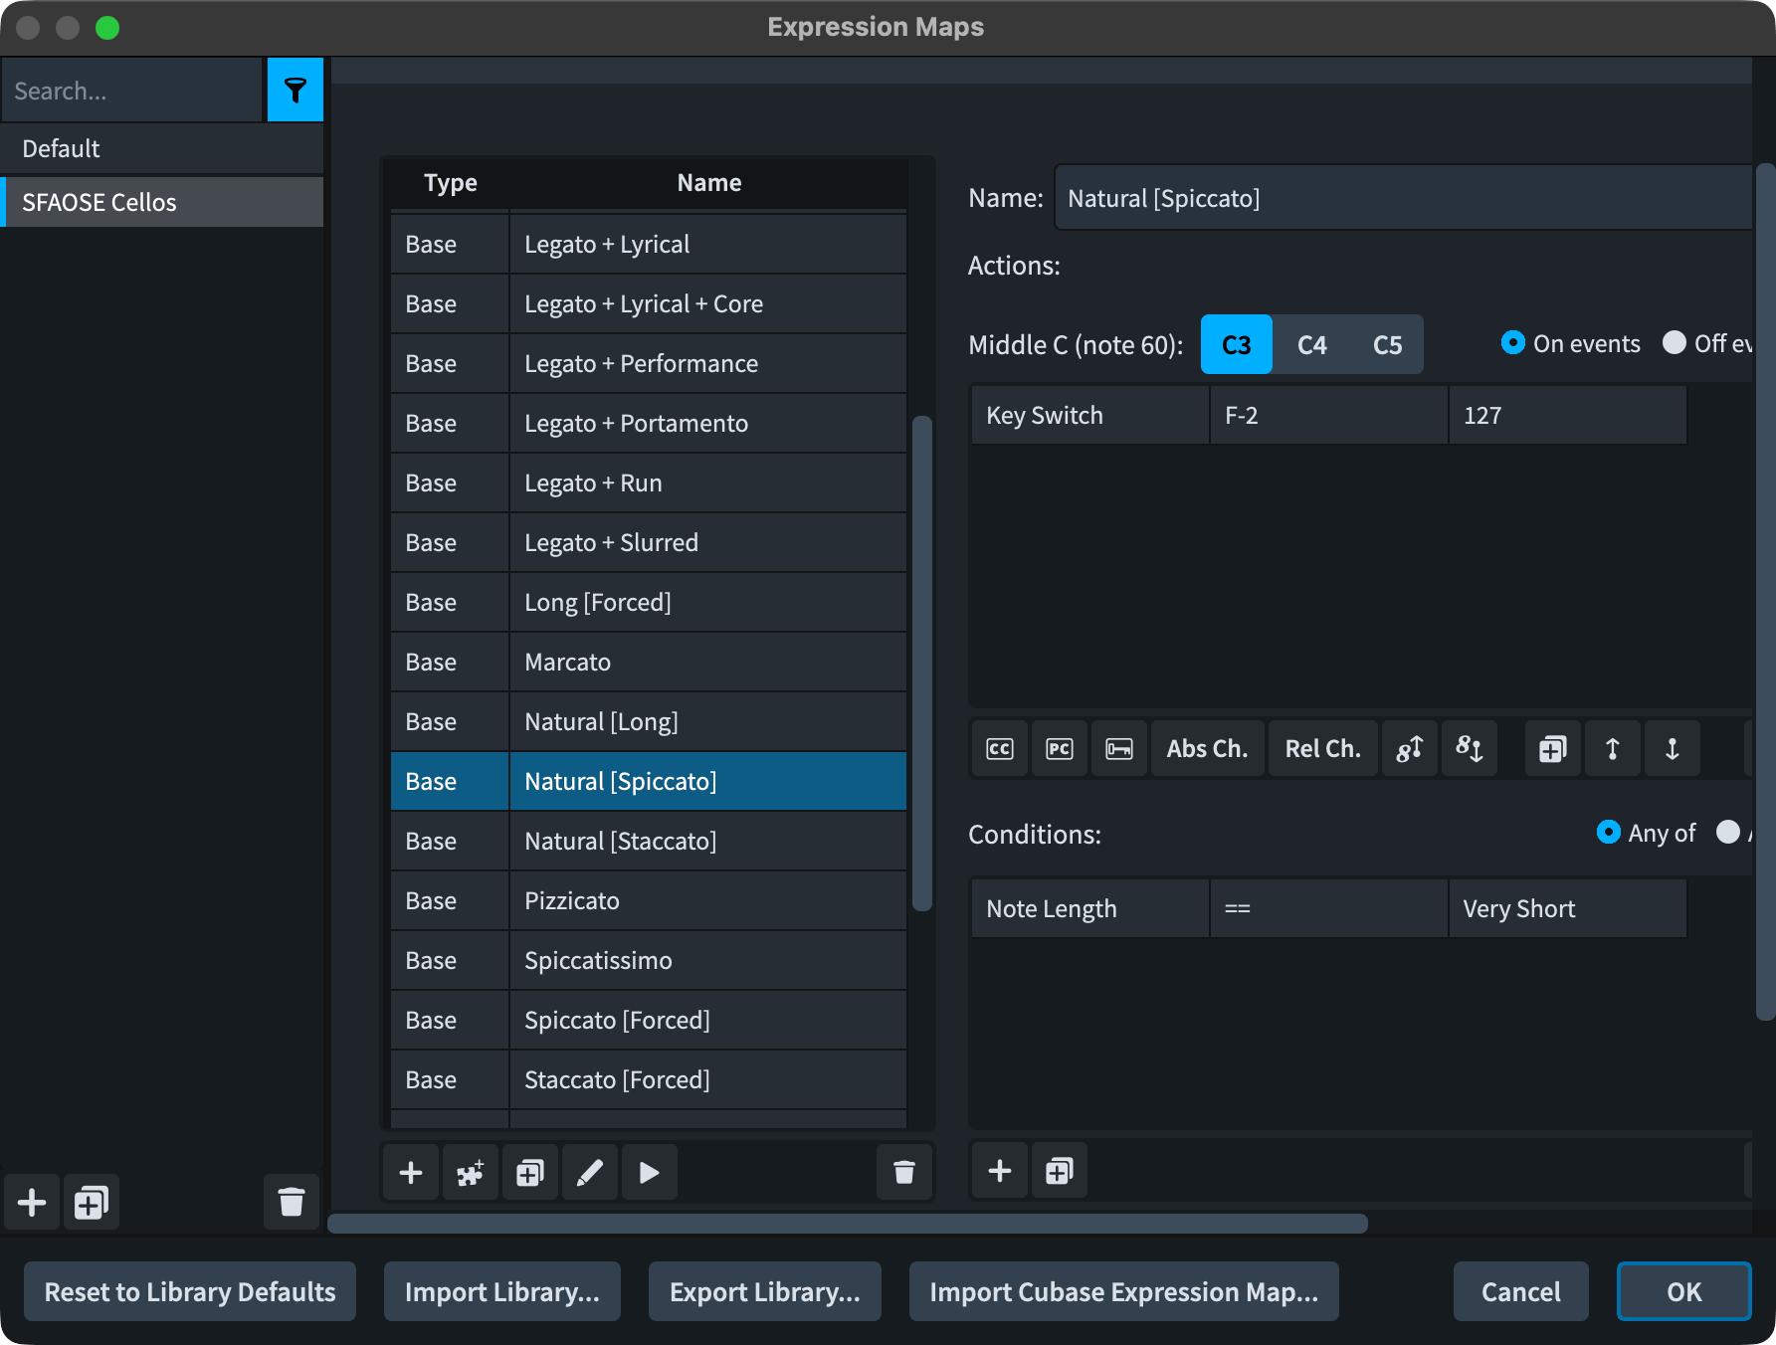Duplicate the selected action in actions toolbar
The image size is (1776, 1345).
tap(1552, 749)
